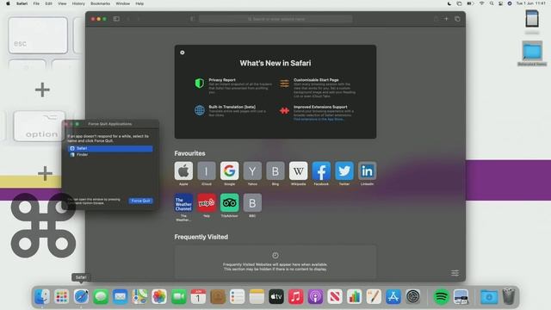
Task: Click the Do Not Disturb moon icon
Action: click(x=449, y=3)
